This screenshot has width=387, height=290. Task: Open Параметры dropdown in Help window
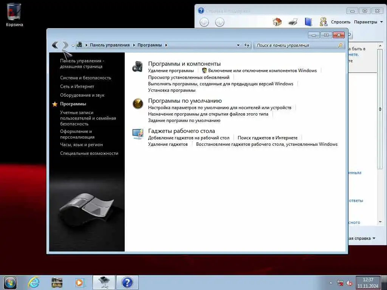pyautogui.click(x=368, y=22)
